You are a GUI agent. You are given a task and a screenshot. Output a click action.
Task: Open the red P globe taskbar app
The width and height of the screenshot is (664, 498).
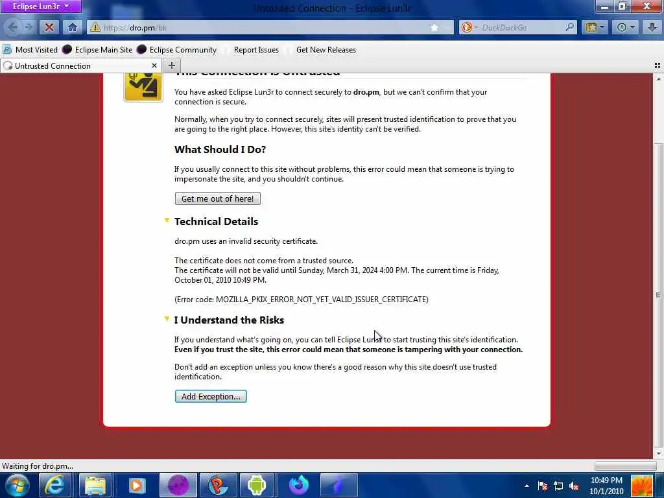pyautogui.click(x=218, y=485)
